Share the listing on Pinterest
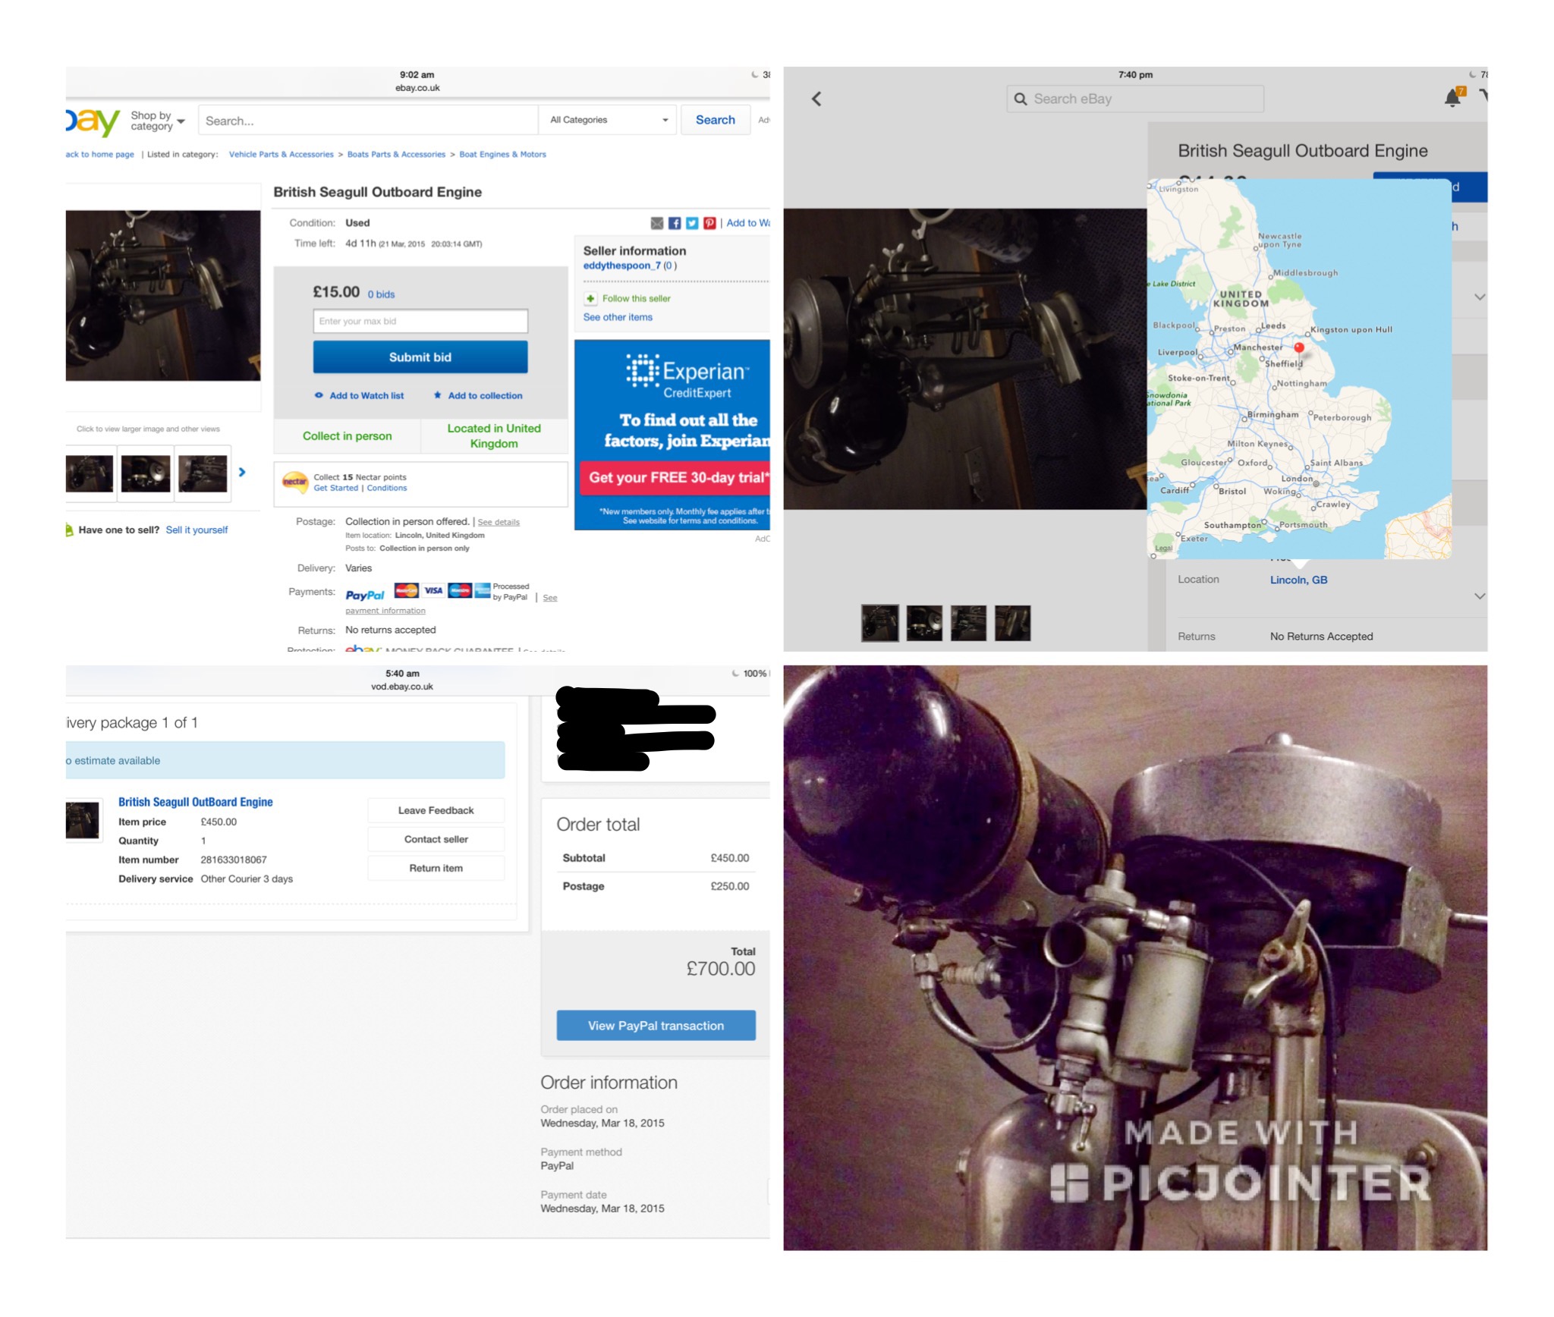 709,223
